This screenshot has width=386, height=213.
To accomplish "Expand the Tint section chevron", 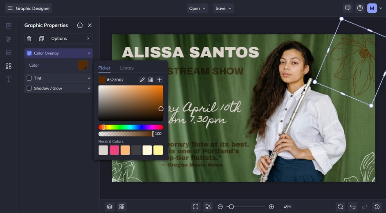I will tap(89, 78).
